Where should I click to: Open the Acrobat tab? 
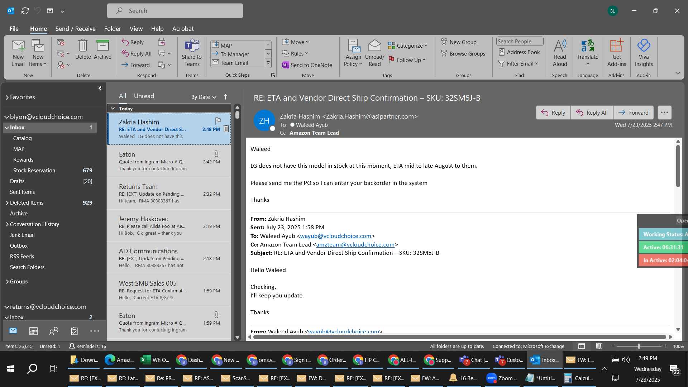click(183, 29)
